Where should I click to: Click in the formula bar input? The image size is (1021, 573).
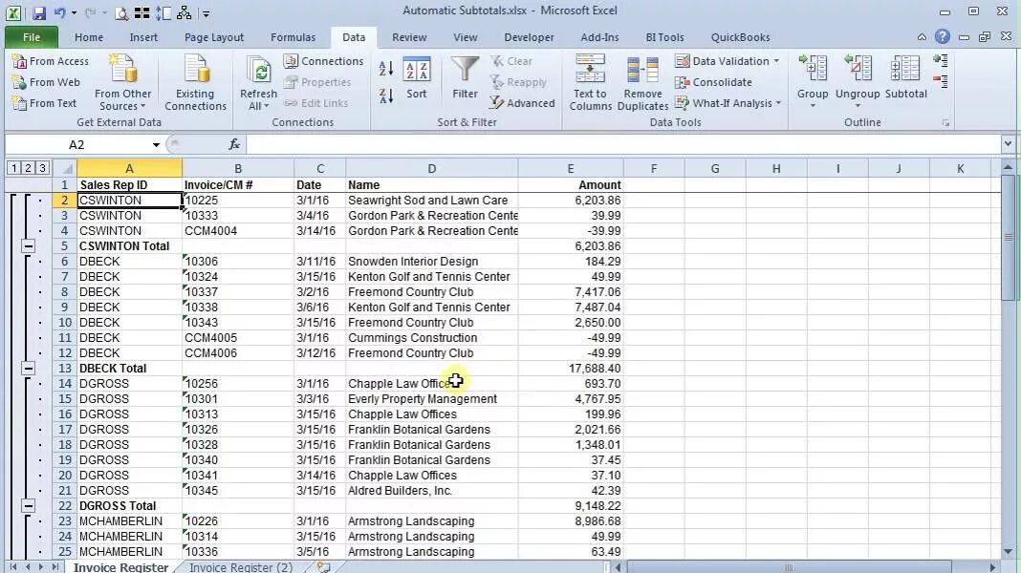point(622,144)
